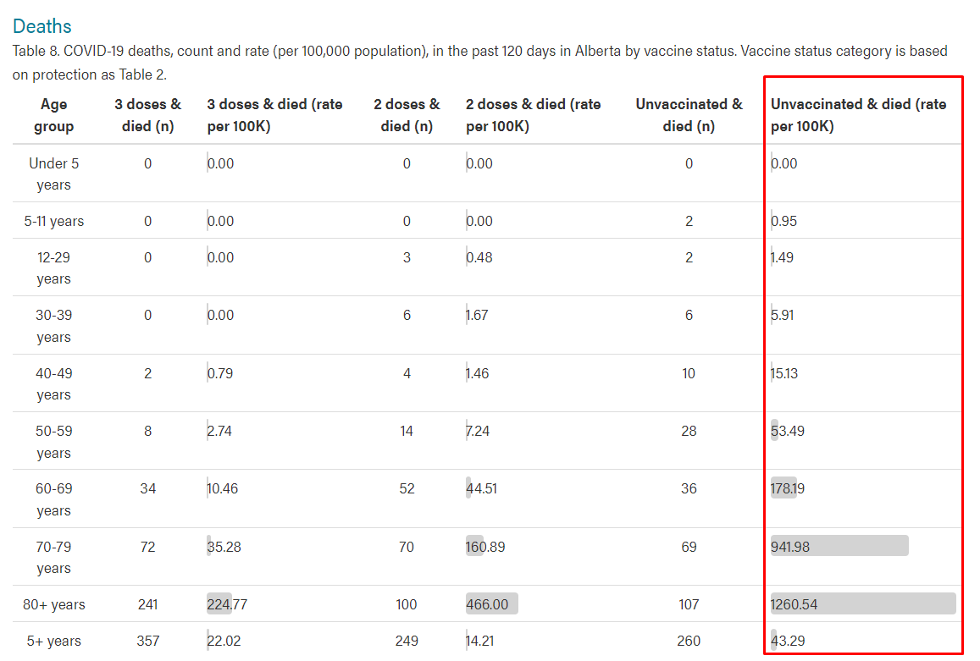Select the 357 count in 5+ years row
Image resolution: width=980 pixels, height=661 pixels.
pyautogui.click(x=147, y=641)
